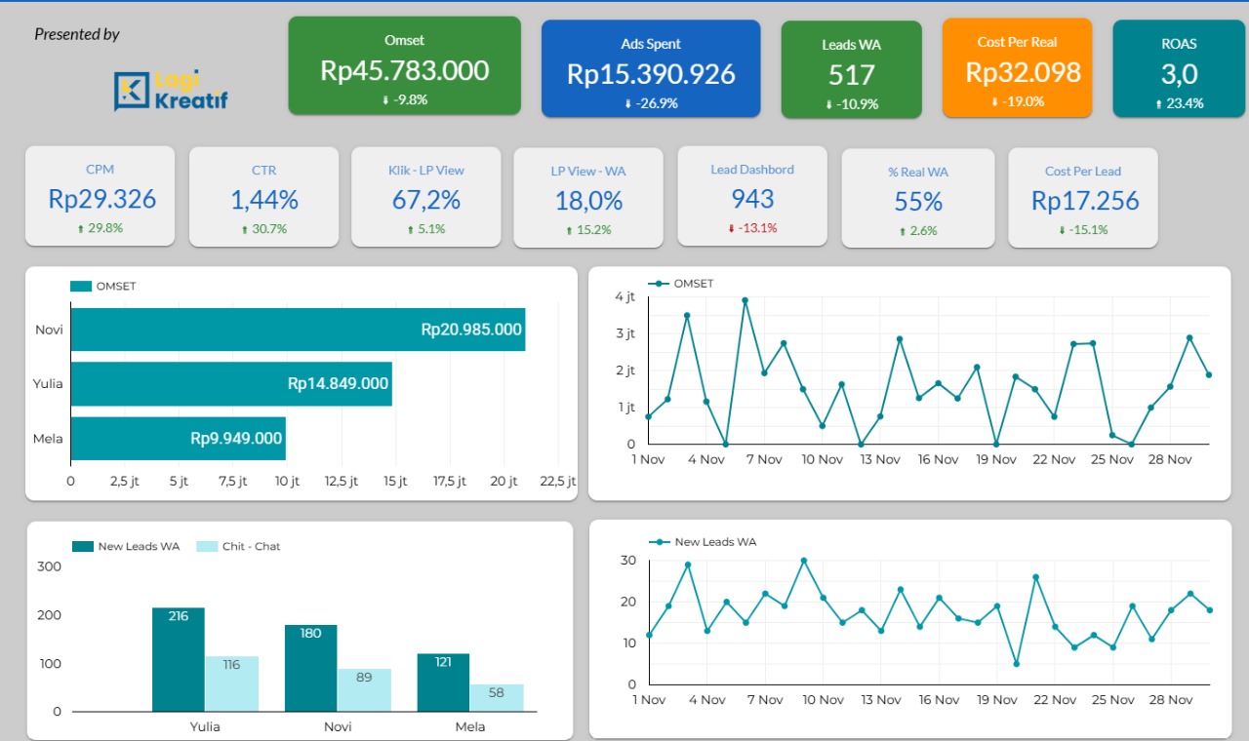Click the LP View - WA card
The height and width of the screenshot is (741, 1249).
(x=588, y=196)
